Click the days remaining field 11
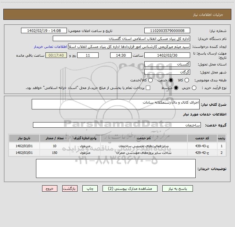The image size is (235, 227). (x=88, y=55)
